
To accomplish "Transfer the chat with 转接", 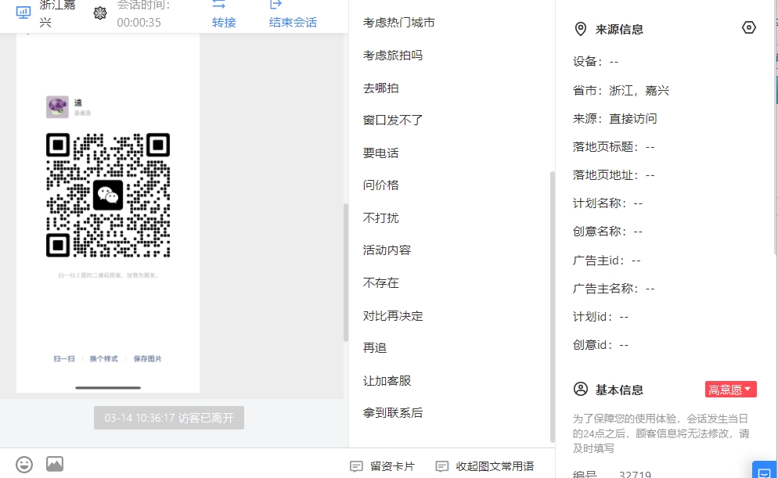I will click(224, 13).
